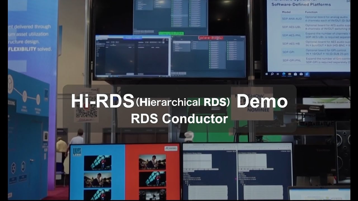
Task: Click the green label on top explorer window
Action: 171,33
